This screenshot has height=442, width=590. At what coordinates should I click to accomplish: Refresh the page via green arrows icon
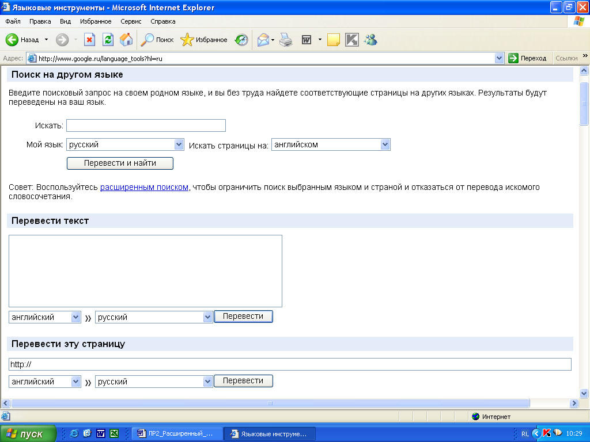(108, 40)
